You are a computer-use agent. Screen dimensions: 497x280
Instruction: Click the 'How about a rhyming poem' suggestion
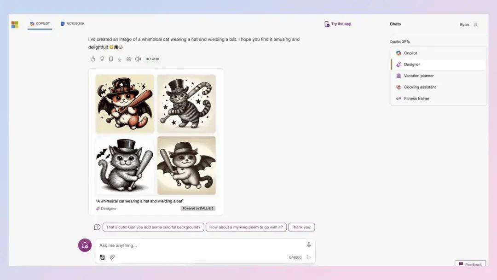click(246, 227)
